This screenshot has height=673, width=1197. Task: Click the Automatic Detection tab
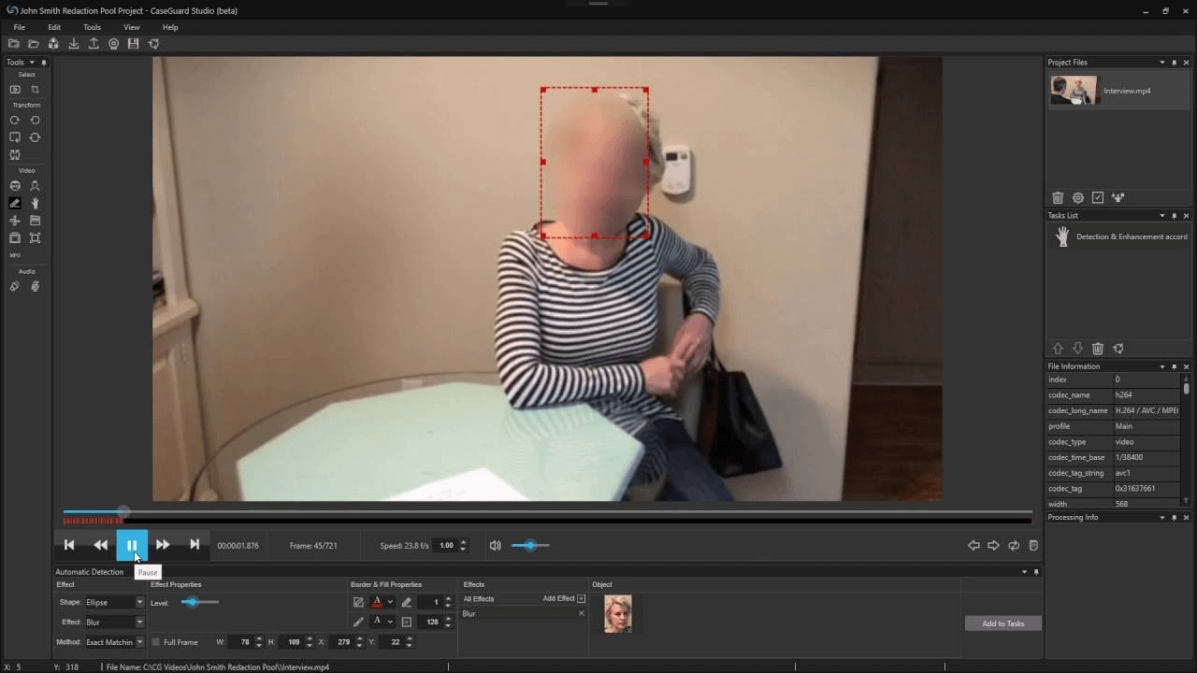pos(90,572)
